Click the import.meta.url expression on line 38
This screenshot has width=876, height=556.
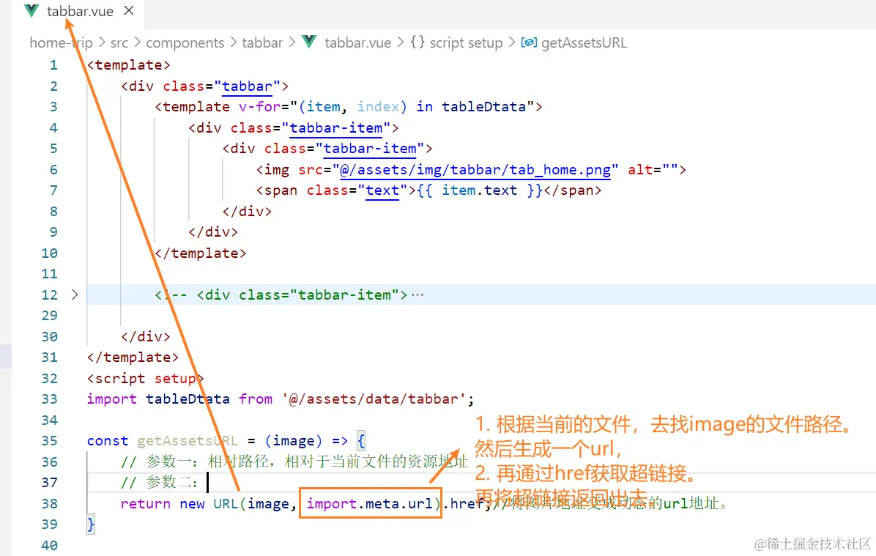pos(370,503)
